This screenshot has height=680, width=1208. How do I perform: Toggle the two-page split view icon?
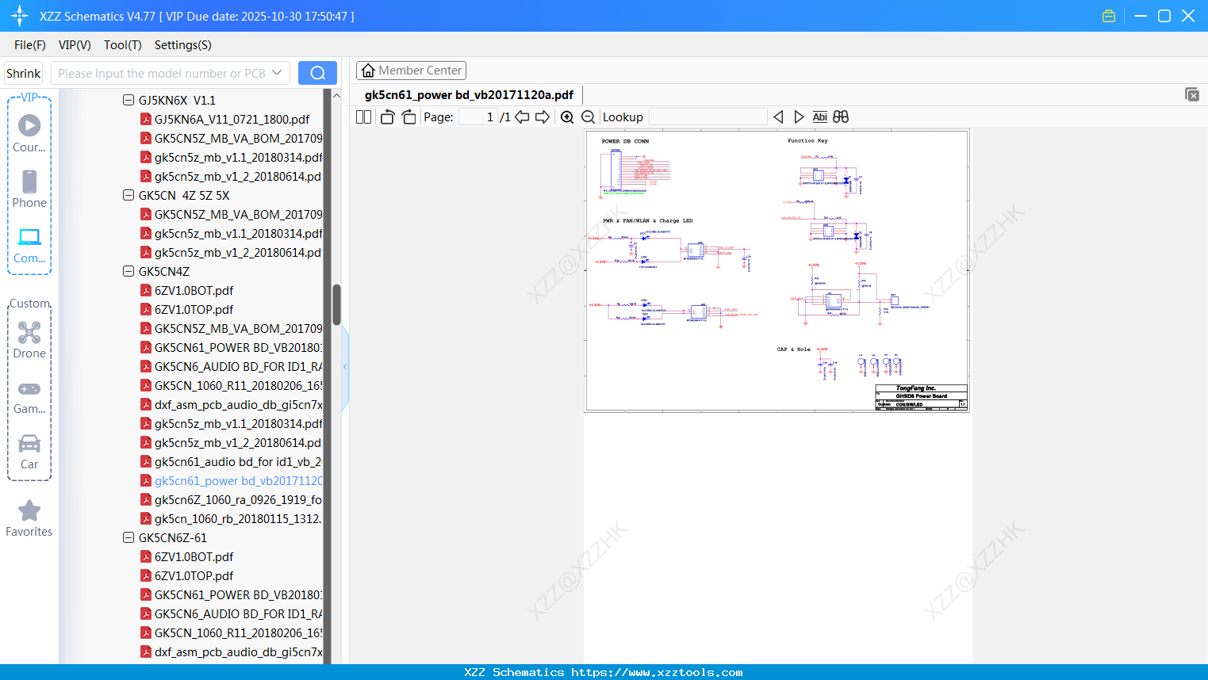(x=363, y=117)
